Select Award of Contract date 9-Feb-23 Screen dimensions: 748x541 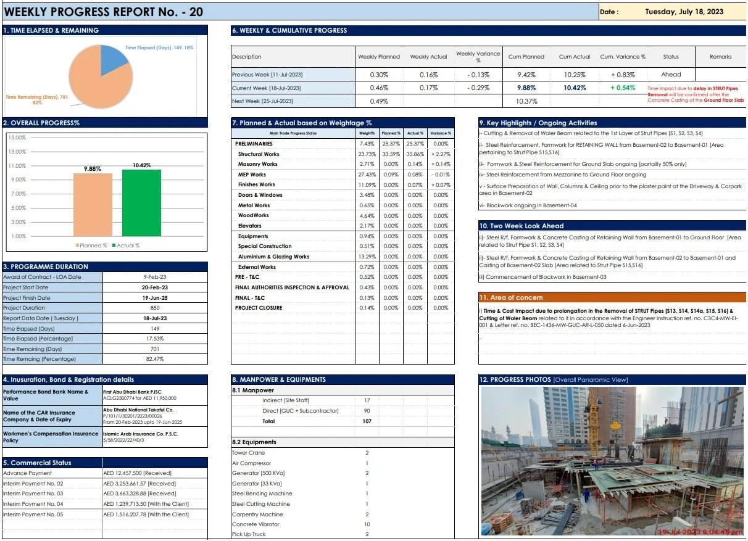click(155, 277)
